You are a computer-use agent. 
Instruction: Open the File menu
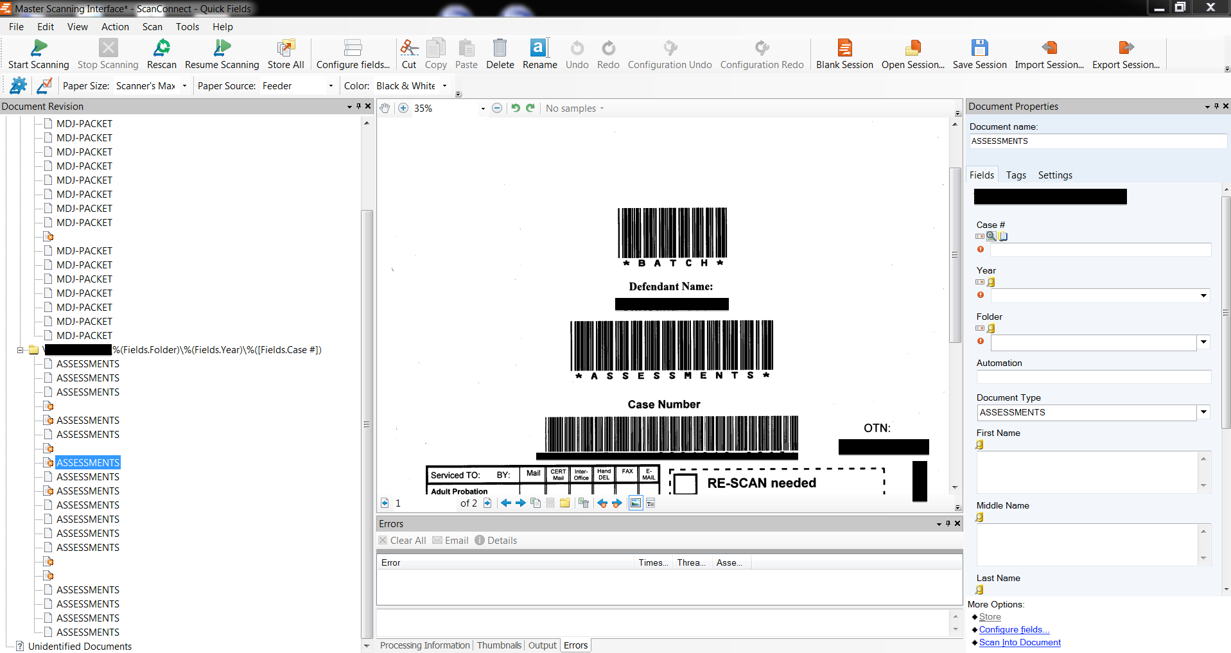(x=16, y=26)
